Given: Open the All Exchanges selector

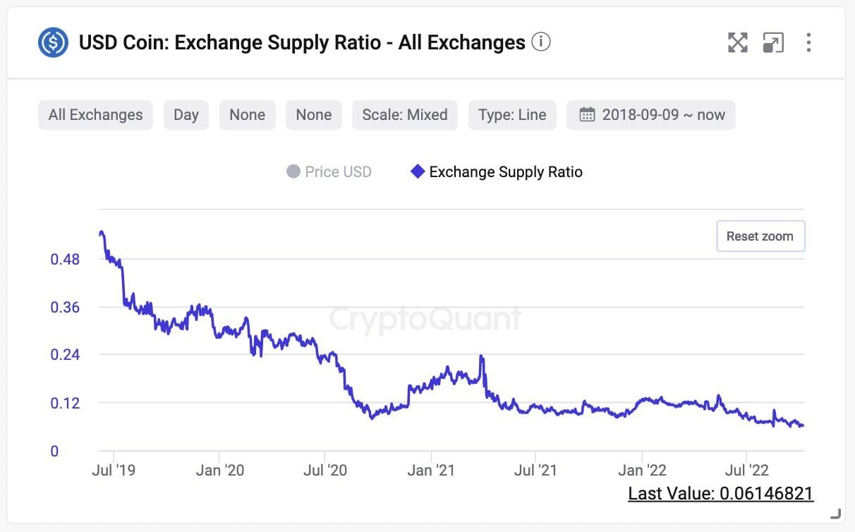Looking at the screenshot, I should click(95, 114).
